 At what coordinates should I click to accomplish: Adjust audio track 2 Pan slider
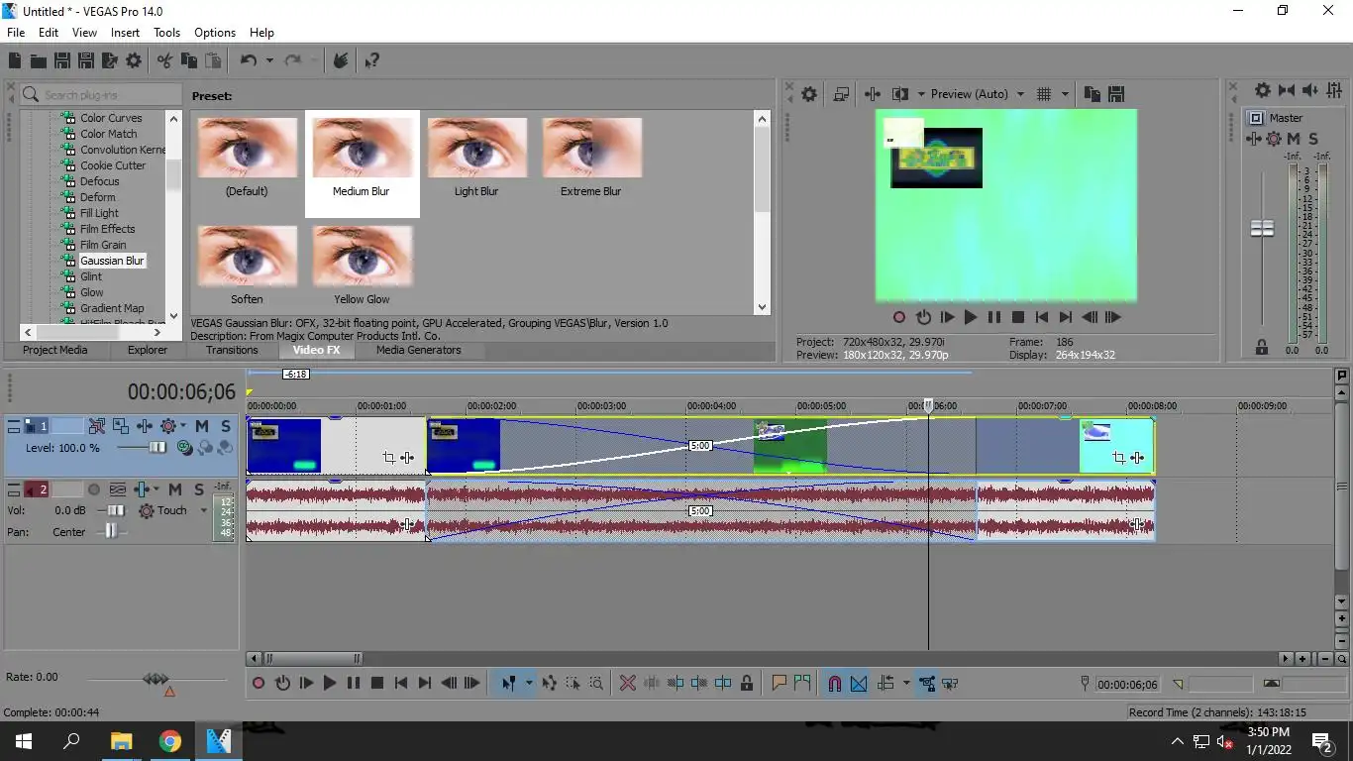[x=111, y=532]
